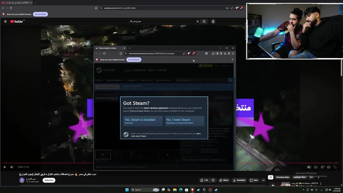Show next filter chips with arrow

[x=319, y=177]
